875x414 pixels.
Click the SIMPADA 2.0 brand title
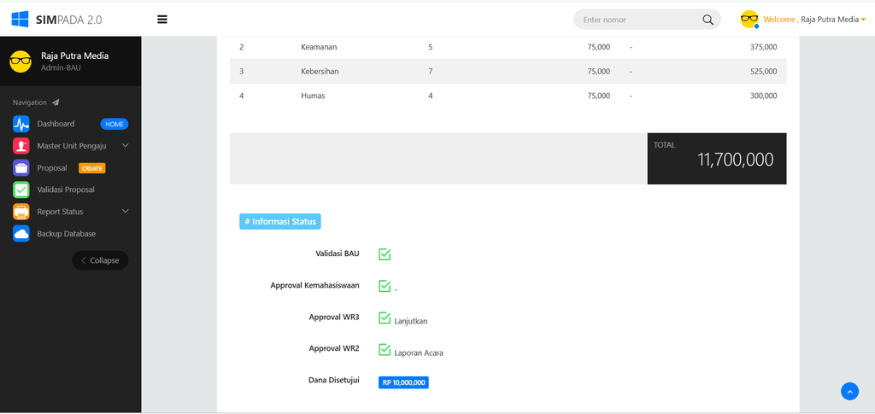tap(68, 20)
